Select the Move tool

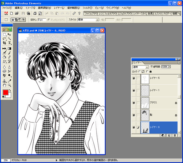(10, 35)
